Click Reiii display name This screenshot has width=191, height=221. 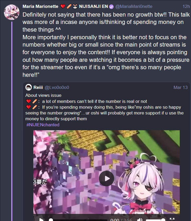click(x=38, y=87)
